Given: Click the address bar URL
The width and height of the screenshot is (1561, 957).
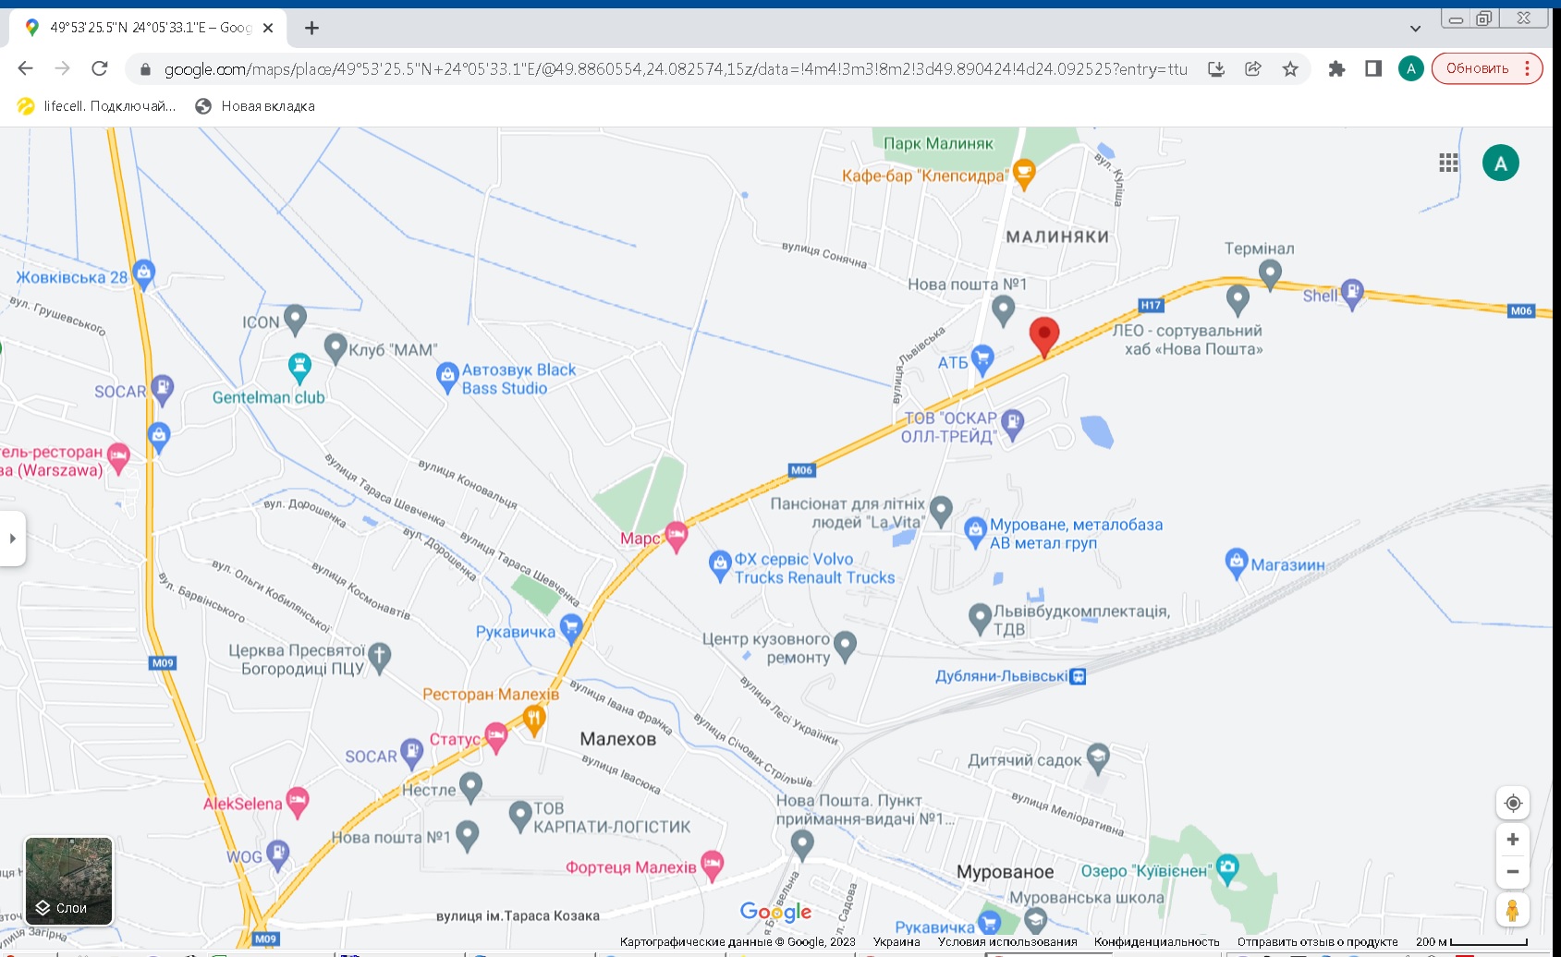Looking at the screenshot, I should [x=676, y=68].
